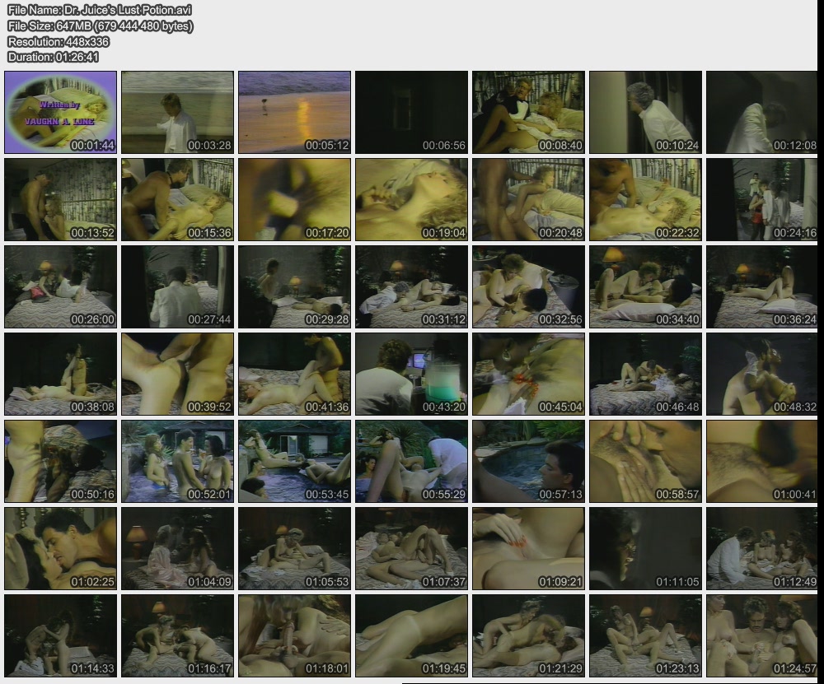824x684 pixels.
Task: Pick the dark frame marked 00:06:56
Action: [412, 112]
